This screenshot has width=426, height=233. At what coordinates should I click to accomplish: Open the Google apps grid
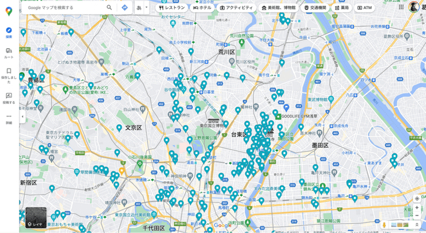point(401,7)
